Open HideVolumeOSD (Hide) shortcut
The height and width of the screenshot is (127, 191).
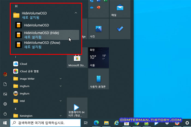46,35
